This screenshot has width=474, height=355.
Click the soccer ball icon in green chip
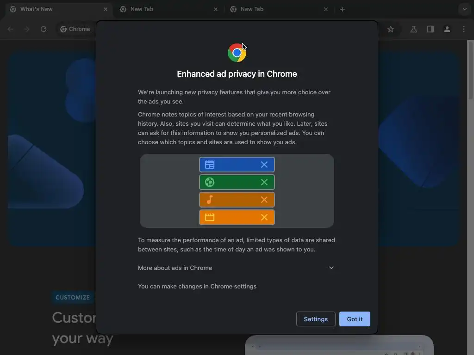click(x=210, y=182)
